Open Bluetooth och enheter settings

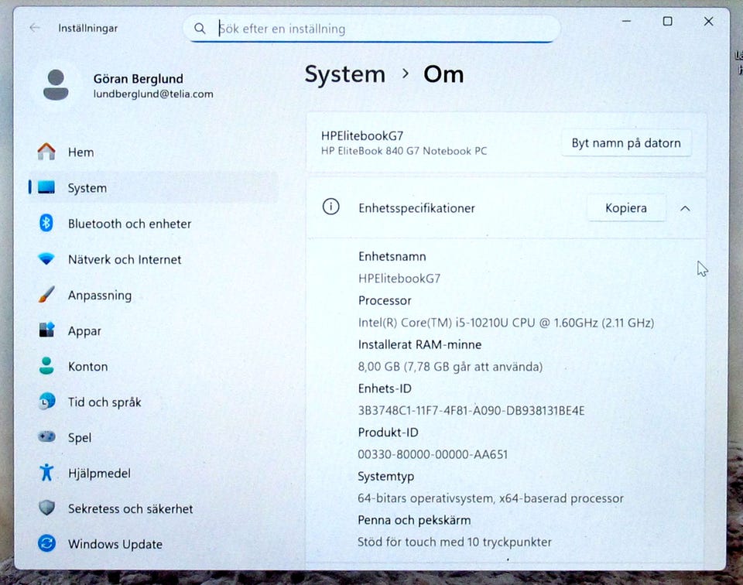[x=153, y=223]
